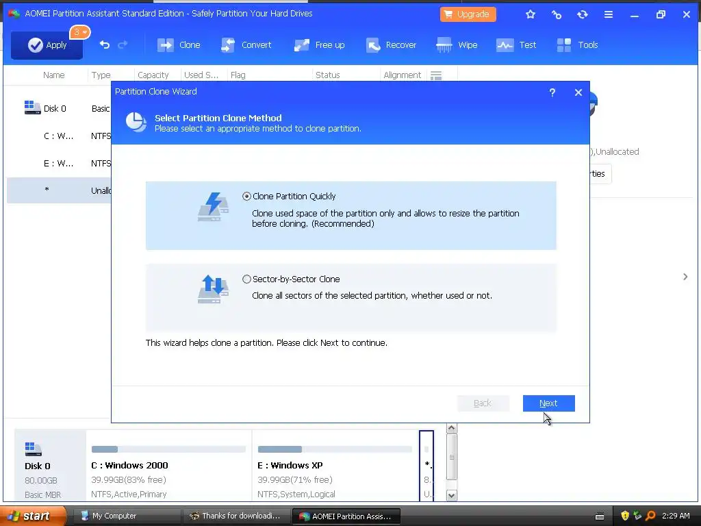
Task: Select the Sector-by-Sector Clone radio button
Action: [246, 279]
